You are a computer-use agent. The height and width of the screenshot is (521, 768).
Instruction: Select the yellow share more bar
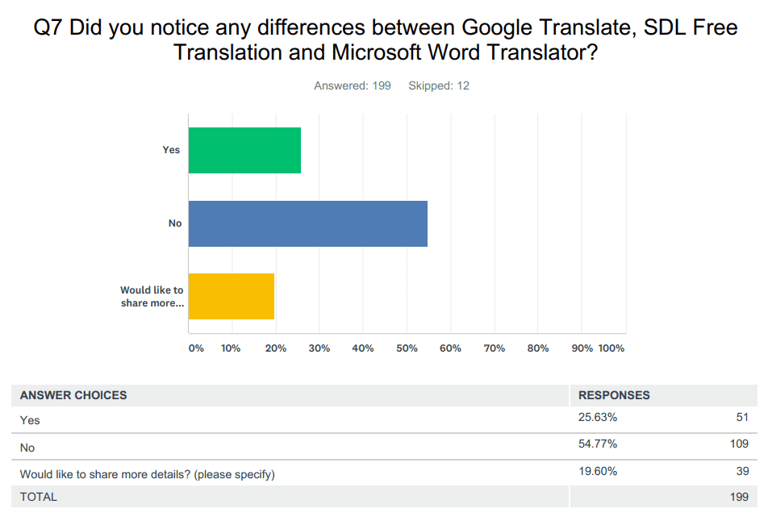232,297
